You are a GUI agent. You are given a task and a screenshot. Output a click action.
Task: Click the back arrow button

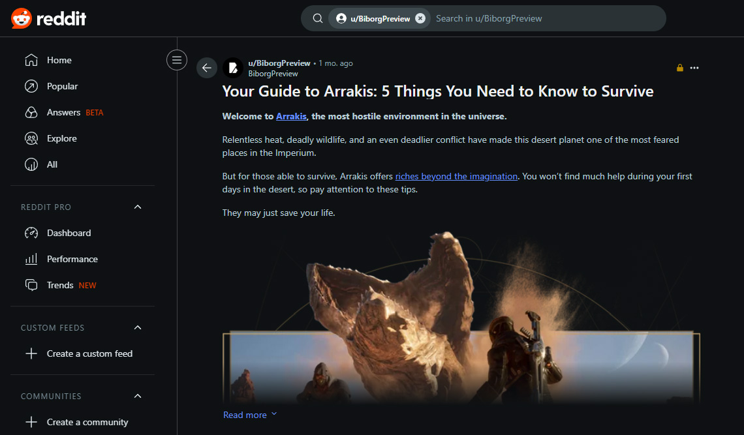coord(207,68)
